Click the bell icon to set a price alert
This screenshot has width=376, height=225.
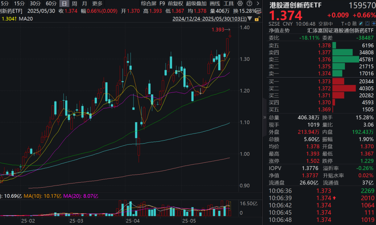click(367, 23)
